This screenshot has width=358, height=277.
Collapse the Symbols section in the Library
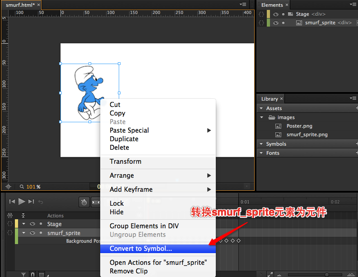261,144
